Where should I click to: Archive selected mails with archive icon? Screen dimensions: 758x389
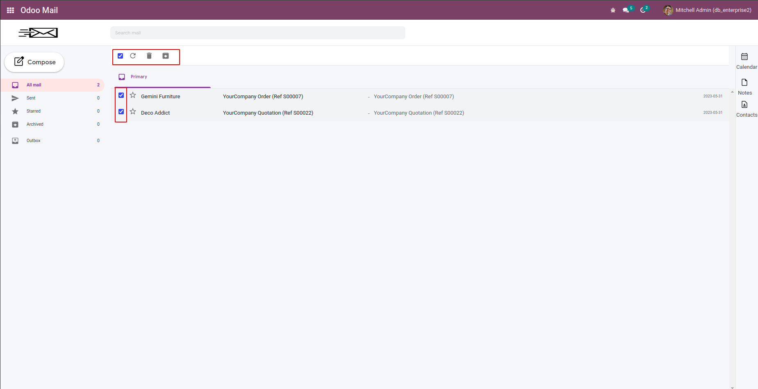[166, 56]
